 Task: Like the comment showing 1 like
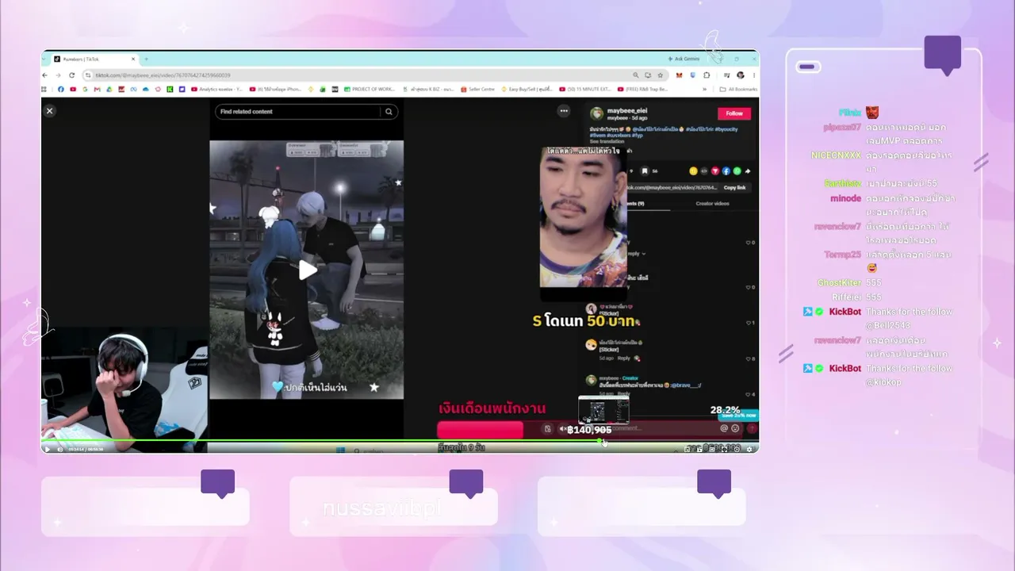(x=749, y=323)
